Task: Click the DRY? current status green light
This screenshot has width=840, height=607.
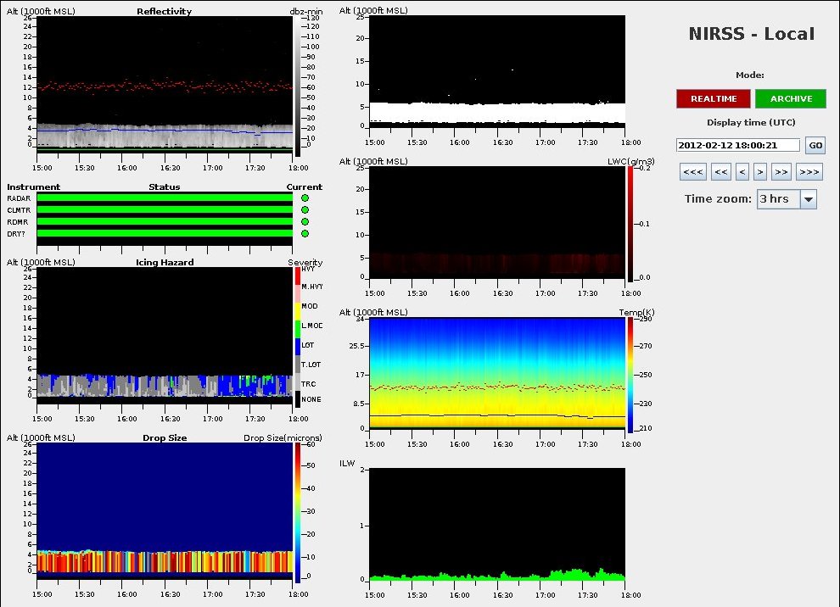Action: pyautogui.click(x=305, y=233)
